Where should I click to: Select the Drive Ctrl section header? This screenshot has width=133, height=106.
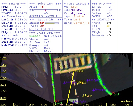[45, 4]
